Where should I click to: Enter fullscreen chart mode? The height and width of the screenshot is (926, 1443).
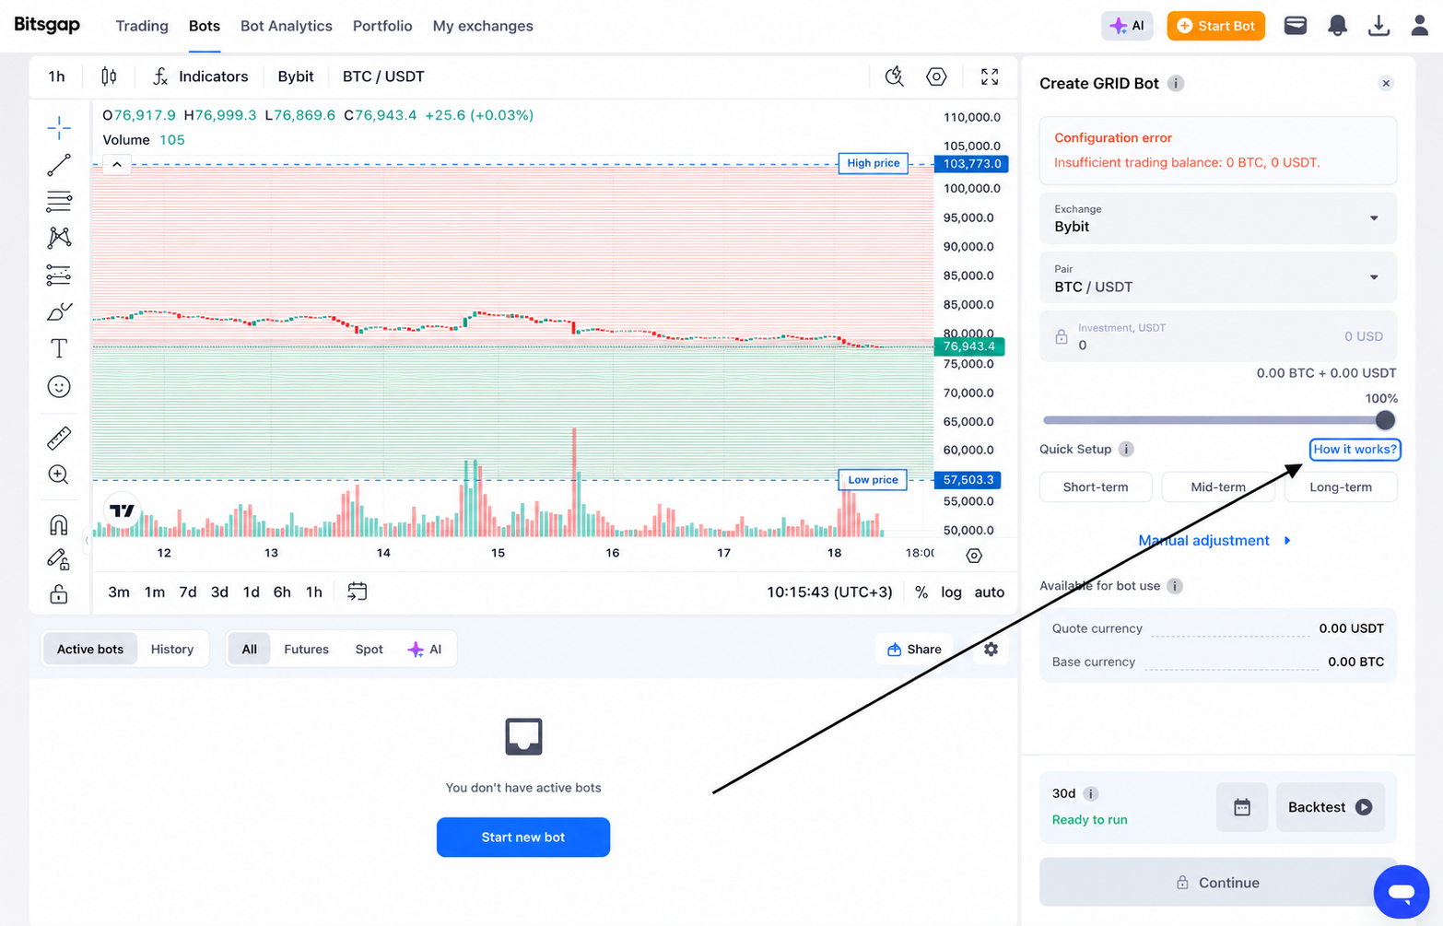[x=990, y=76]
